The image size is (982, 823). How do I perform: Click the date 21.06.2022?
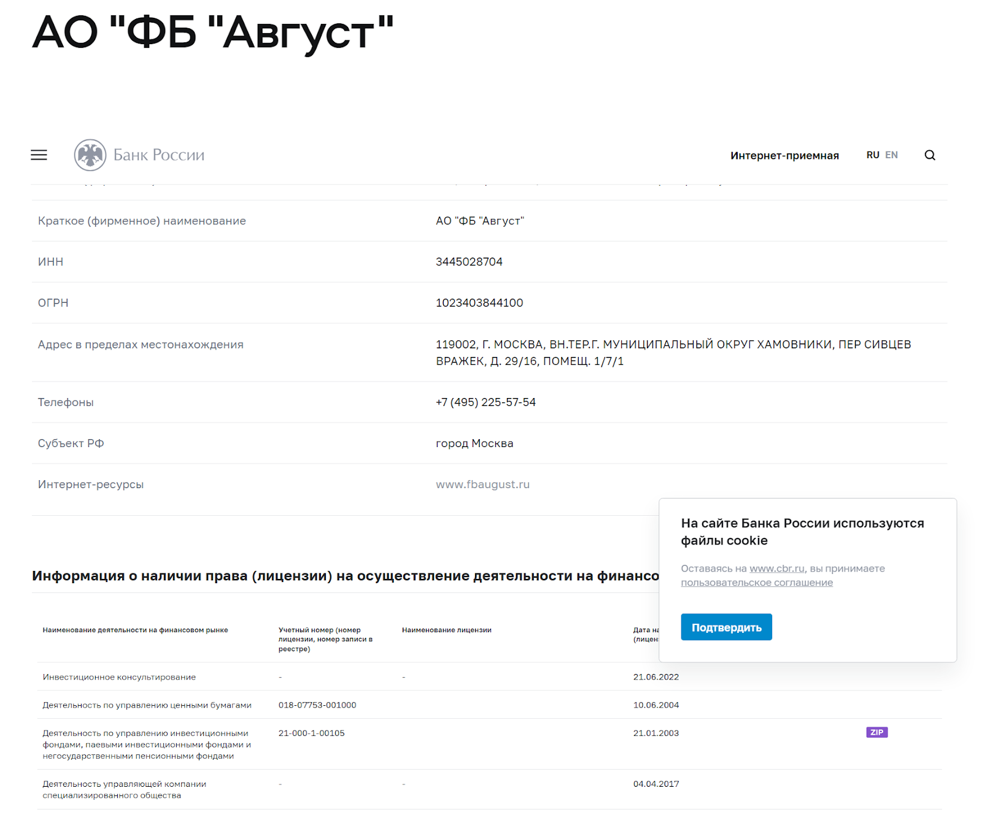[656, 677]
